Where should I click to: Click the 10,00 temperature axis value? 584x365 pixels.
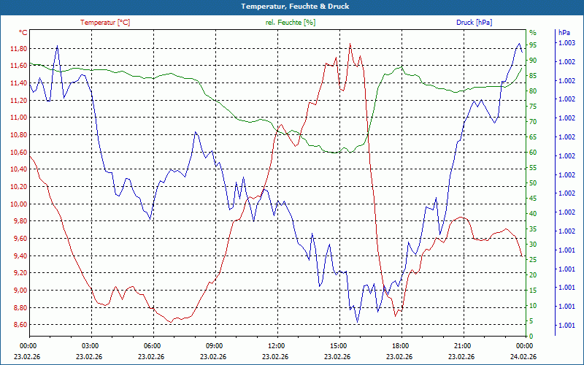coord(18,204)
